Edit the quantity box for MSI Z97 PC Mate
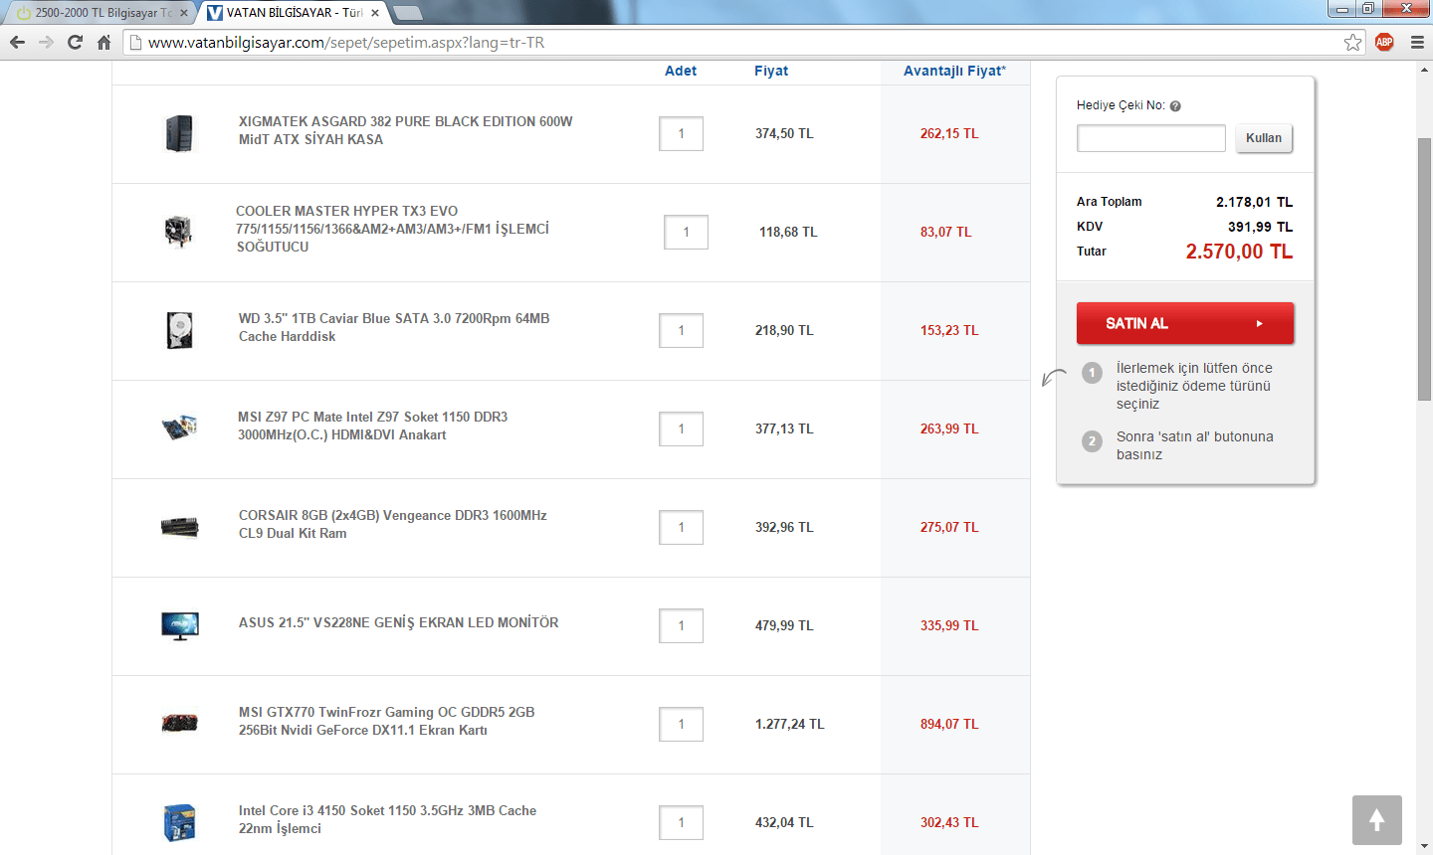This screenshot has height=855, width=1433. [682, 428]
